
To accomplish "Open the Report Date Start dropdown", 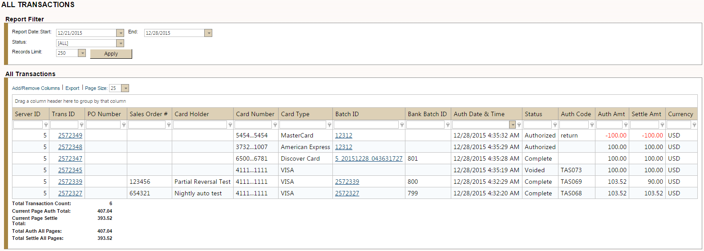I will pos(120,33).
